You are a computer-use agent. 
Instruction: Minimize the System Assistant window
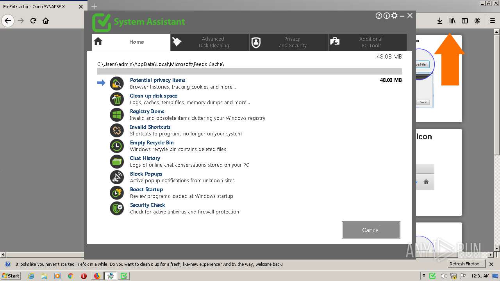coord(402,16)
